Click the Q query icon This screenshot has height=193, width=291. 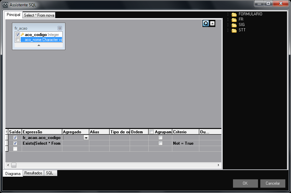point(206,23)
